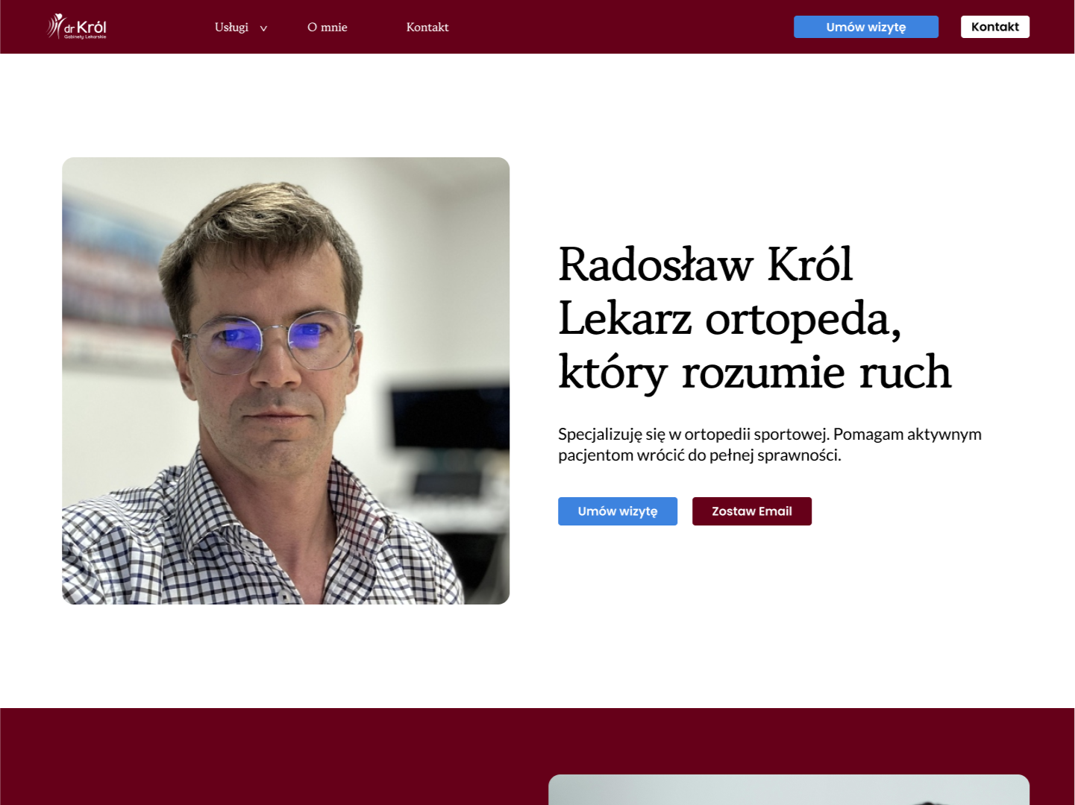Viewport: 1075px width, 805px height.
Task: Click the partially visible image at page bottom
Action: 788,790
